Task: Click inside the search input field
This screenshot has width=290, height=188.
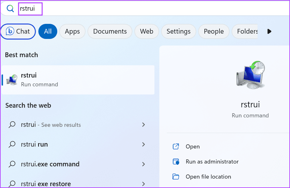Action: (x=30, y=8)
